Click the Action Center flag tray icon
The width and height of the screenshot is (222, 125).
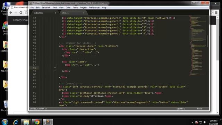tap(196, 122)
